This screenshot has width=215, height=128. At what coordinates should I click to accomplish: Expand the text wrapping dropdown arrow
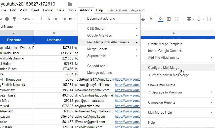(213, 19)
